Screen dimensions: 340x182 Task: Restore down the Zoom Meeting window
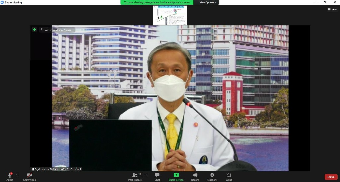point(325,2)
